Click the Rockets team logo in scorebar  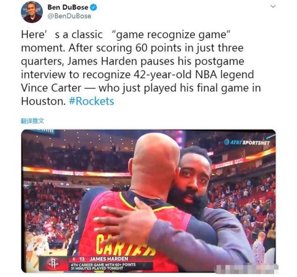tap(53, 264)
